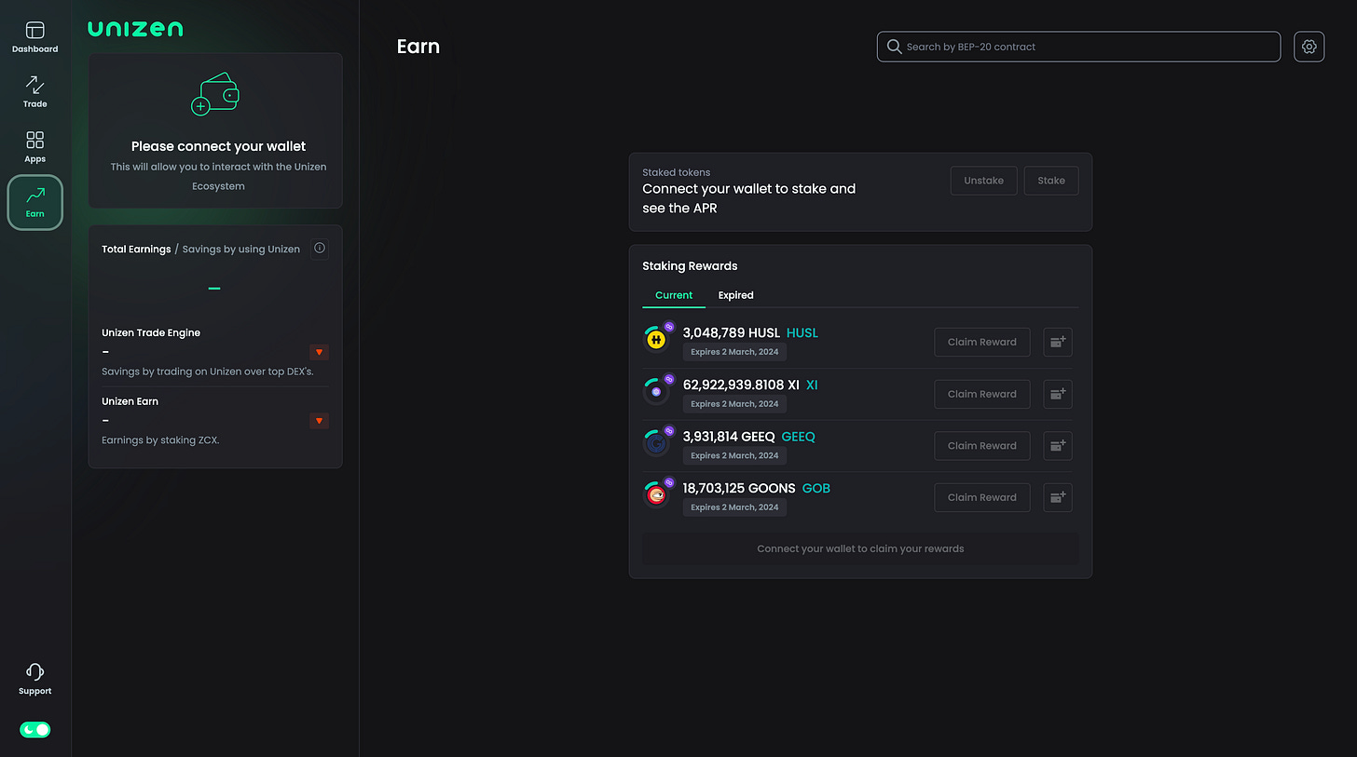Click the 3,931,814 GEEQ amount

tap(729, 437)
